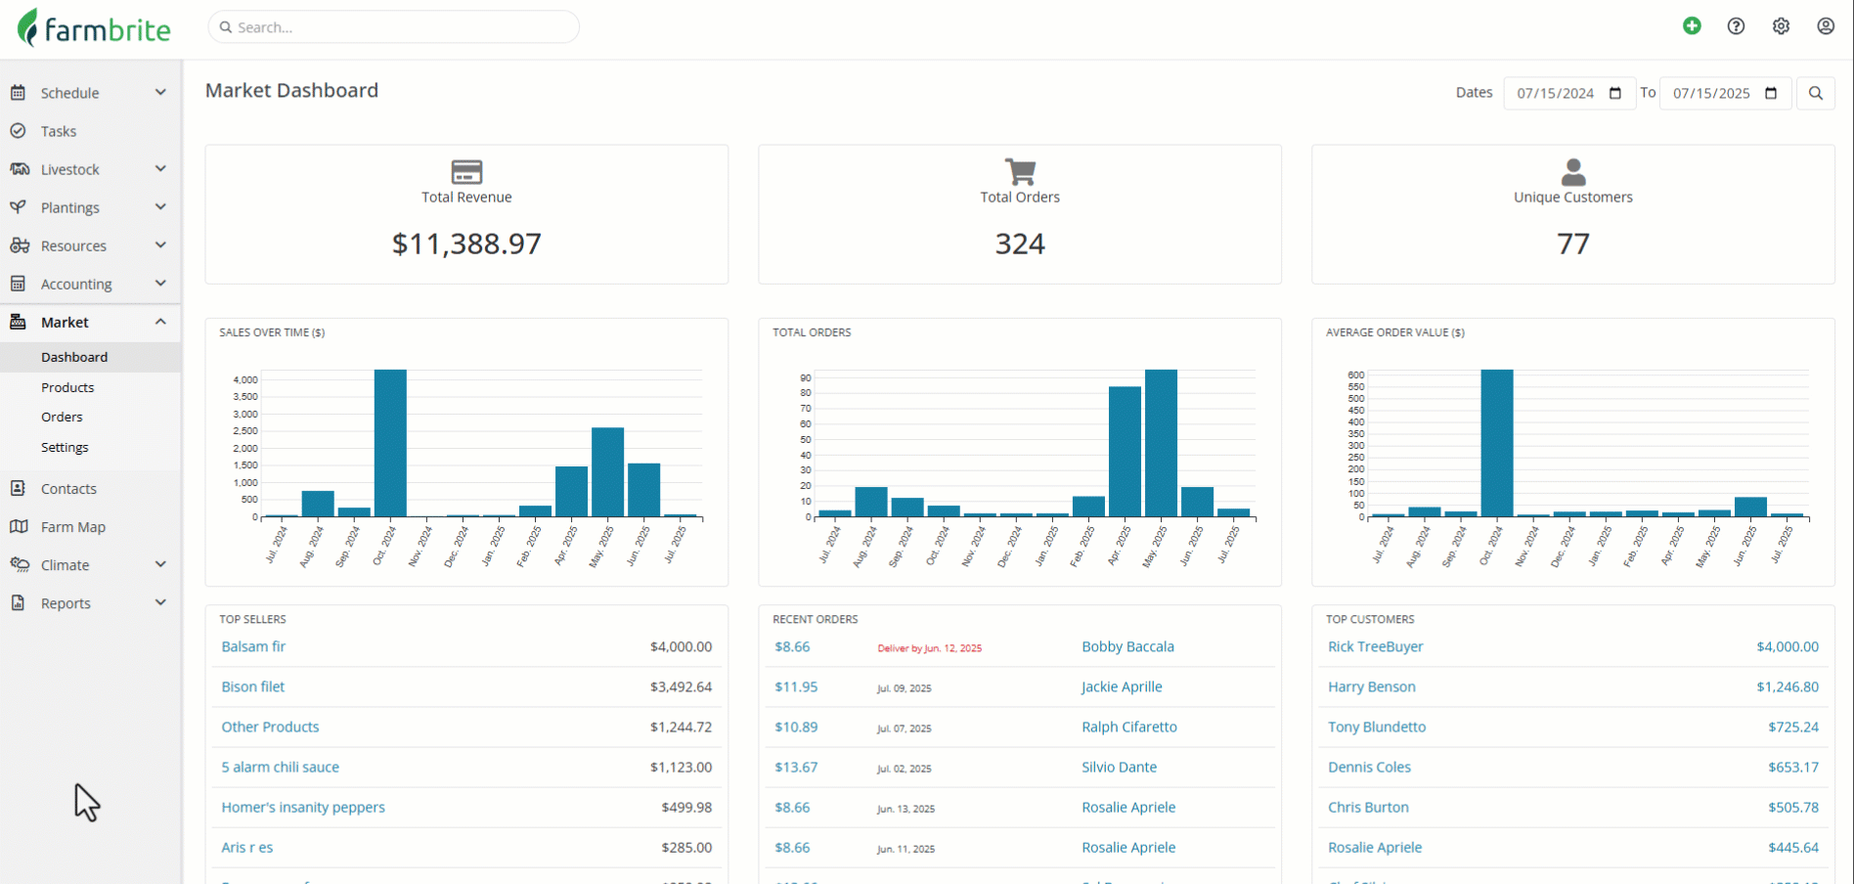Open the user account profile icon
This screenshot has width=1854, height=884.
[x=1826, y=26]
